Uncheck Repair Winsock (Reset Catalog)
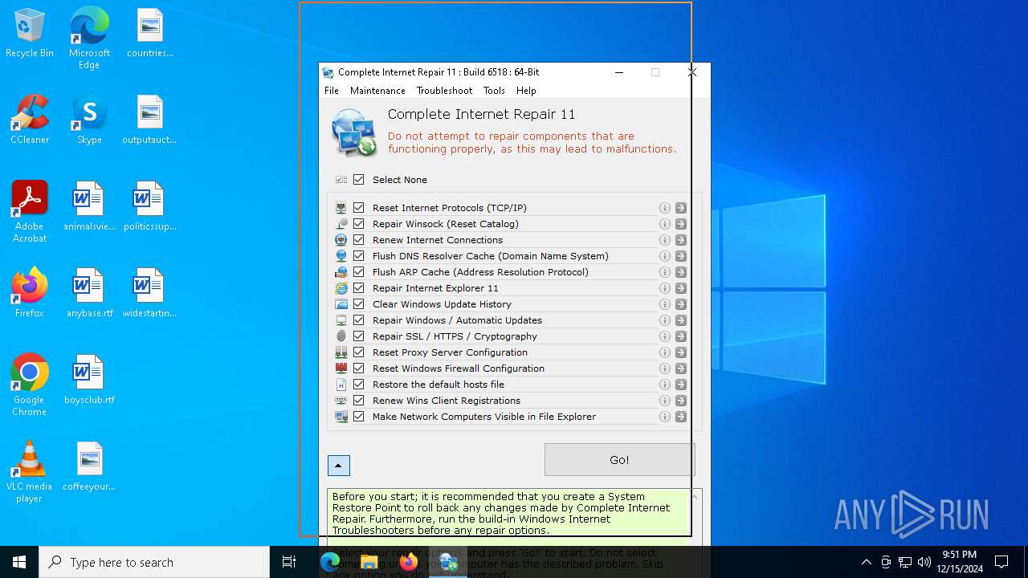Viewport: 1028px width, 578px height. click(359, 224)
